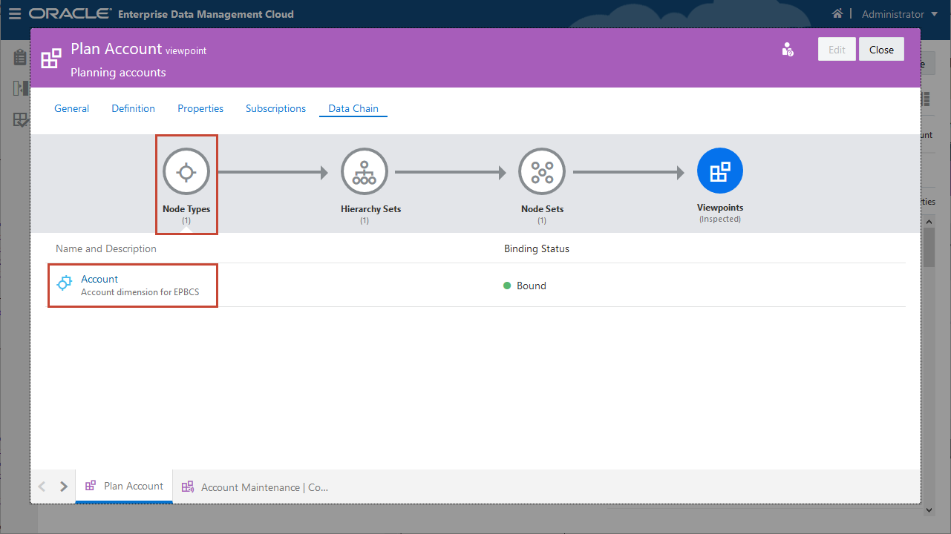
Task: Open the Account node type link
Action: 99,279
